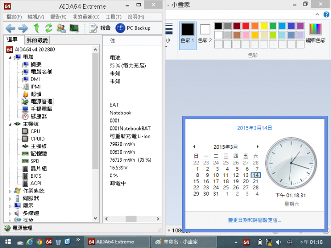Open the Windows Start button
This screenshot has width=331, height=248.
coord(8,242)
